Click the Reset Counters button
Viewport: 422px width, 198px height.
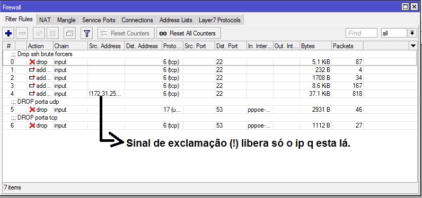coord(126,33)
